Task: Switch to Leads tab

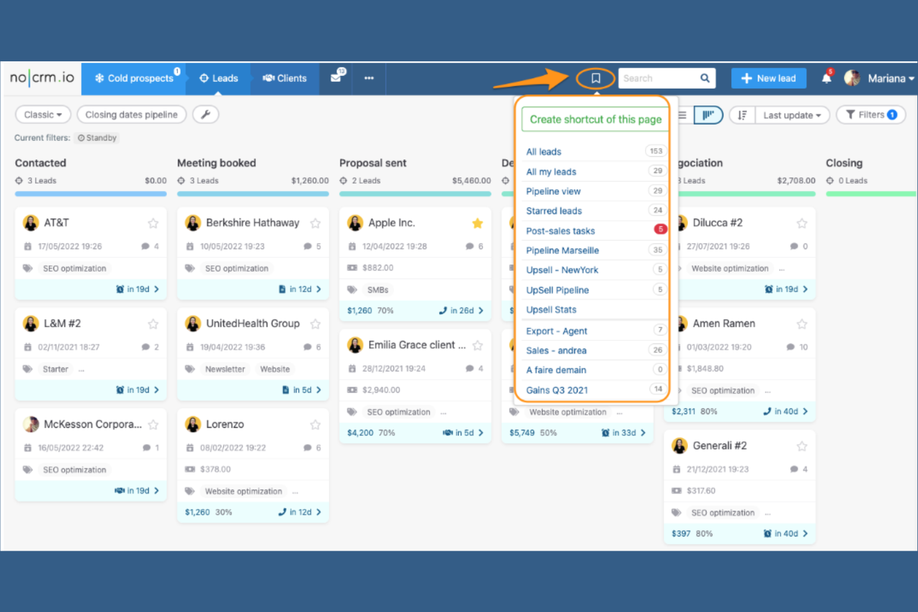Action: point(218,78)
